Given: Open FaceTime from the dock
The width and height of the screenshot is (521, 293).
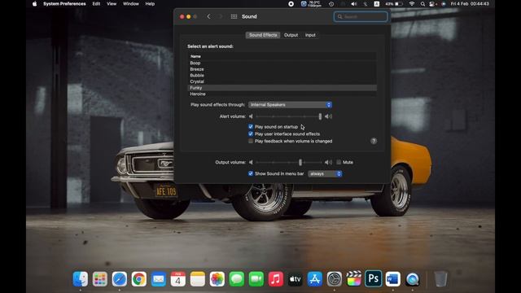Looking at the screenshot, I should [256, 279].
